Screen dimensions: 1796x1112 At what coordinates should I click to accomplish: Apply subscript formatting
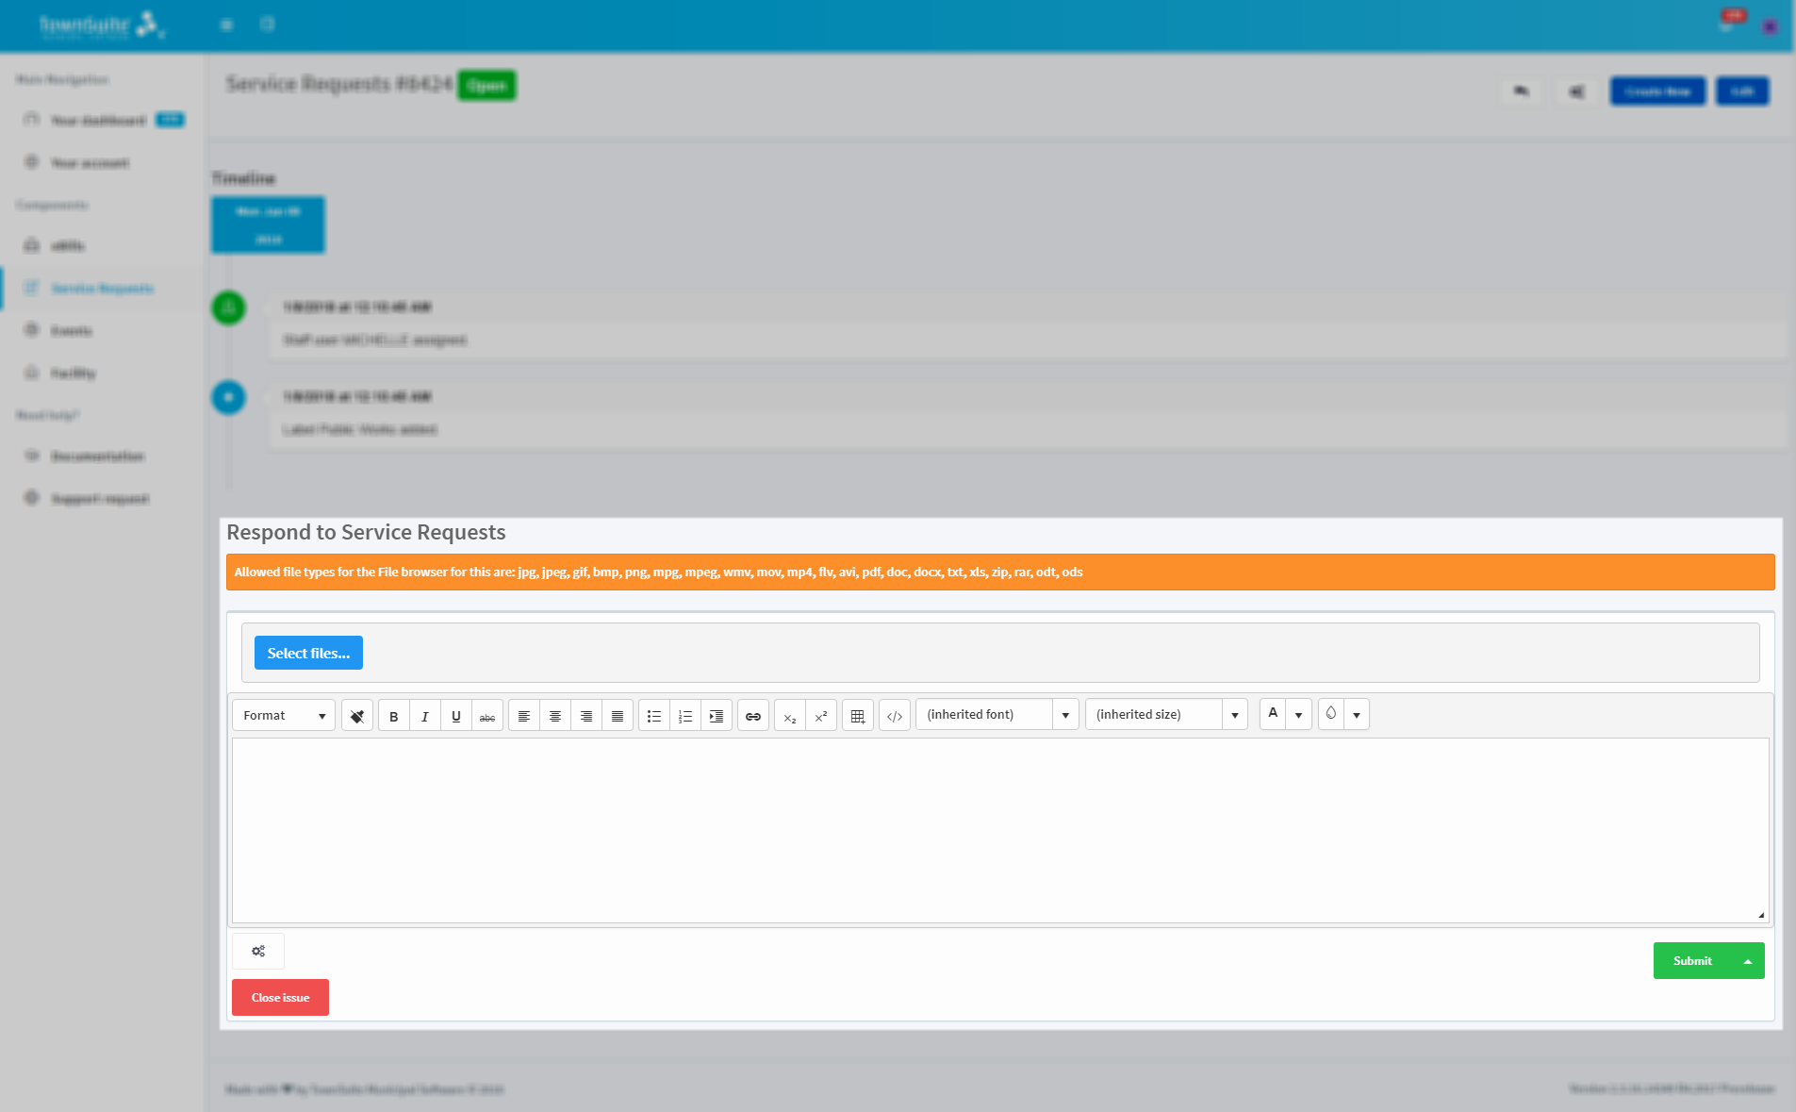790,716
